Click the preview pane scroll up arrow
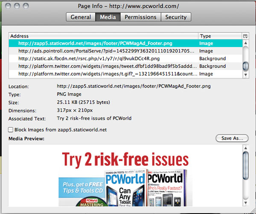Image resolution: width=256 pixels, height=214 pixels. click(x=246, y=148)
